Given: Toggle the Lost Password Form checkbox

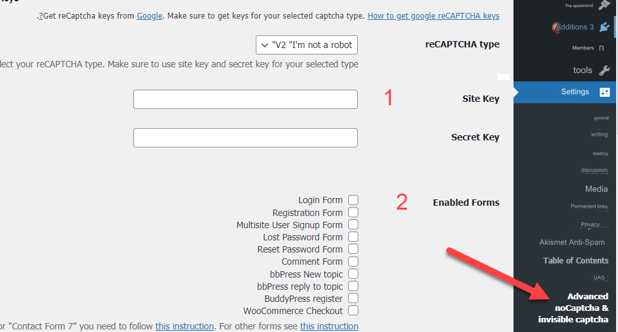Looking at the screenshot, I should coord(353,237).
